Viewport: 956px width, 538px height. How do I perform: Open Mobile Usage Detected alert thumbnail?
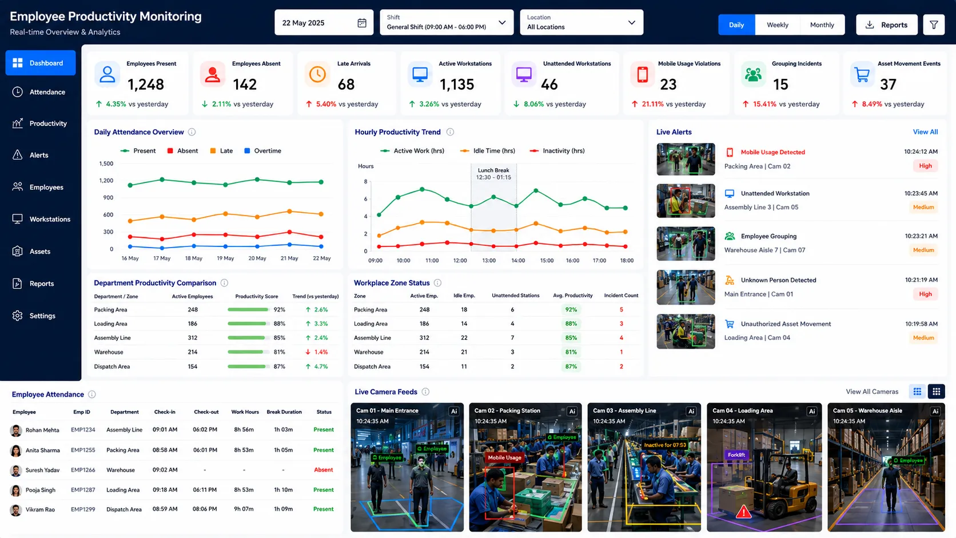tap(686, 159)
